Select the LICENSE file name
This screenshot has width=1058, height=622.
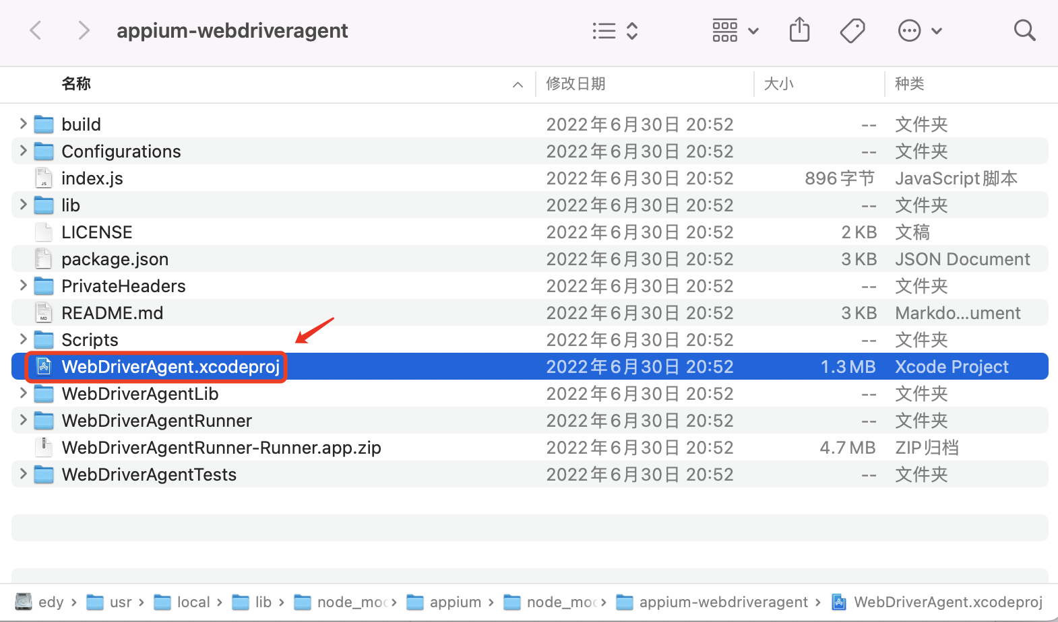(97, 232)
